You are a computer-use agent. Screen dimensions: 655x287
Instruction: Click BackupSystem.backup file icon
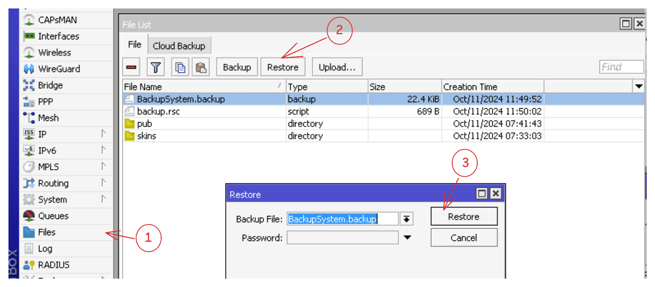(129, 99)
